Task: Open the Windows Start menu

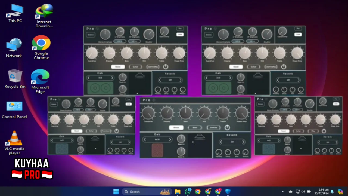Action: click(x=116, y=192)
